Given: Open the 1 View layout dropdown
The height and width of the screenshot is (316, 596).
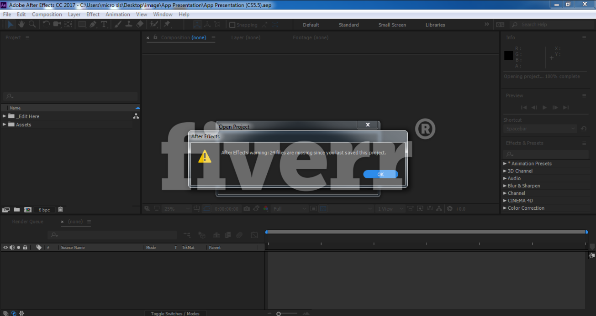Looking at the screenshot, I should point(390,208).
